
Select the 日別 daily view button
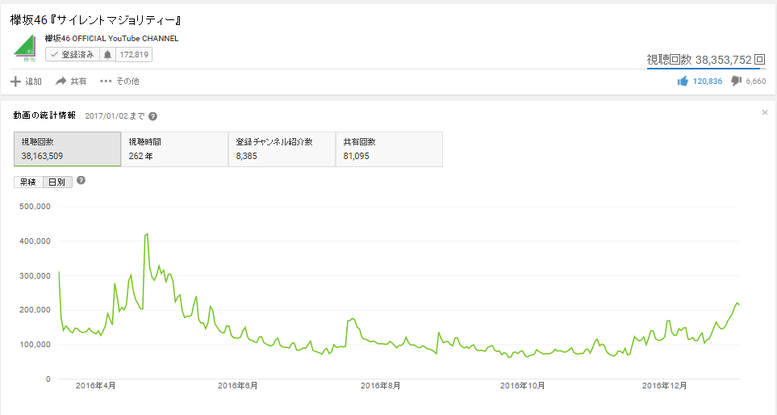[57, 182]
